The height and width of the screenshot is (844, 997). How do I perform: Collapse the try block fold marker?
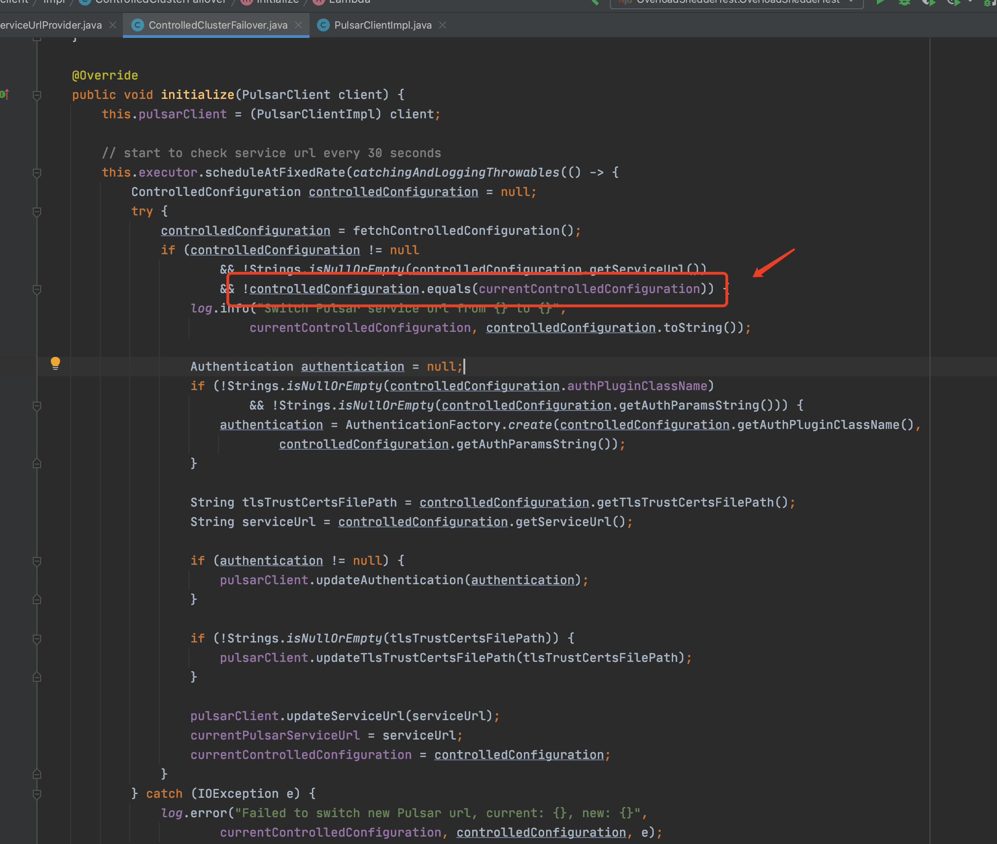(x=37, y=212)
